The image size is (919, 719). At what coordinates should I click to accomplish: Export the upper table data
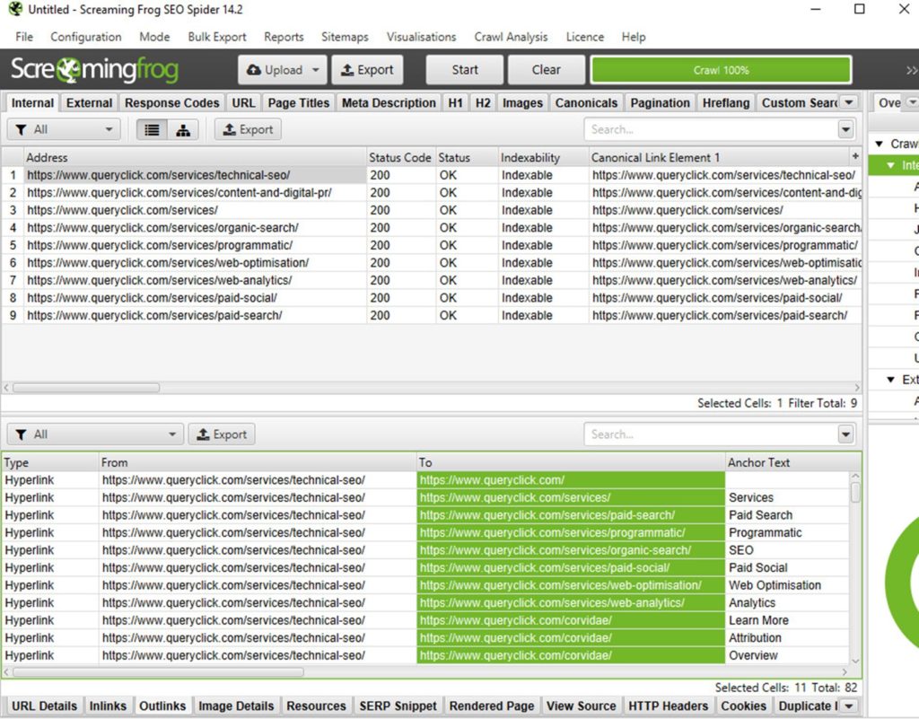248,129
